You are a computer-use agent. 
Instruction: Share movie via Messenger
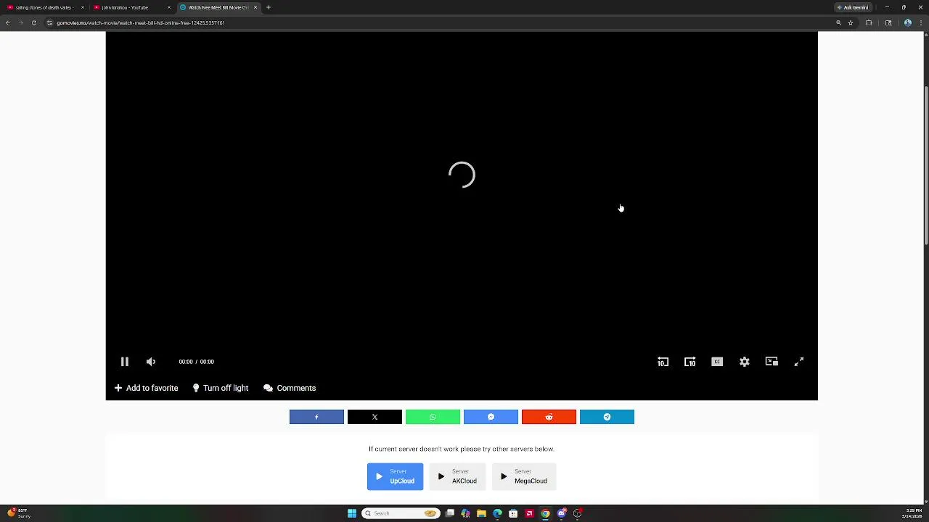(491, 417)
